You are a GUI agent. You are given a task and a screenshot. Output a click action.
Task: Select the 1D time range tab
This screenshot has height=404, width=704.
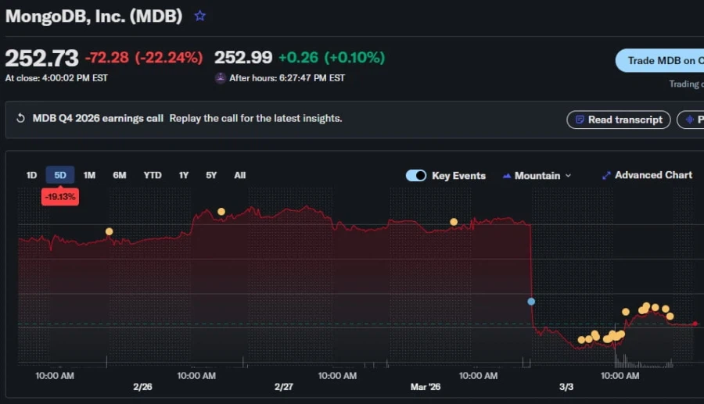pos(31,175)
